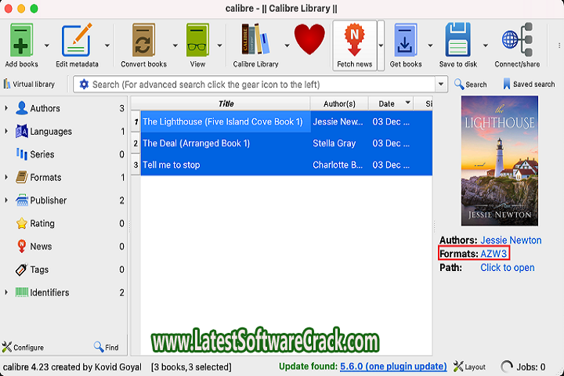Click the View book glasses icon

click(197, 39)
